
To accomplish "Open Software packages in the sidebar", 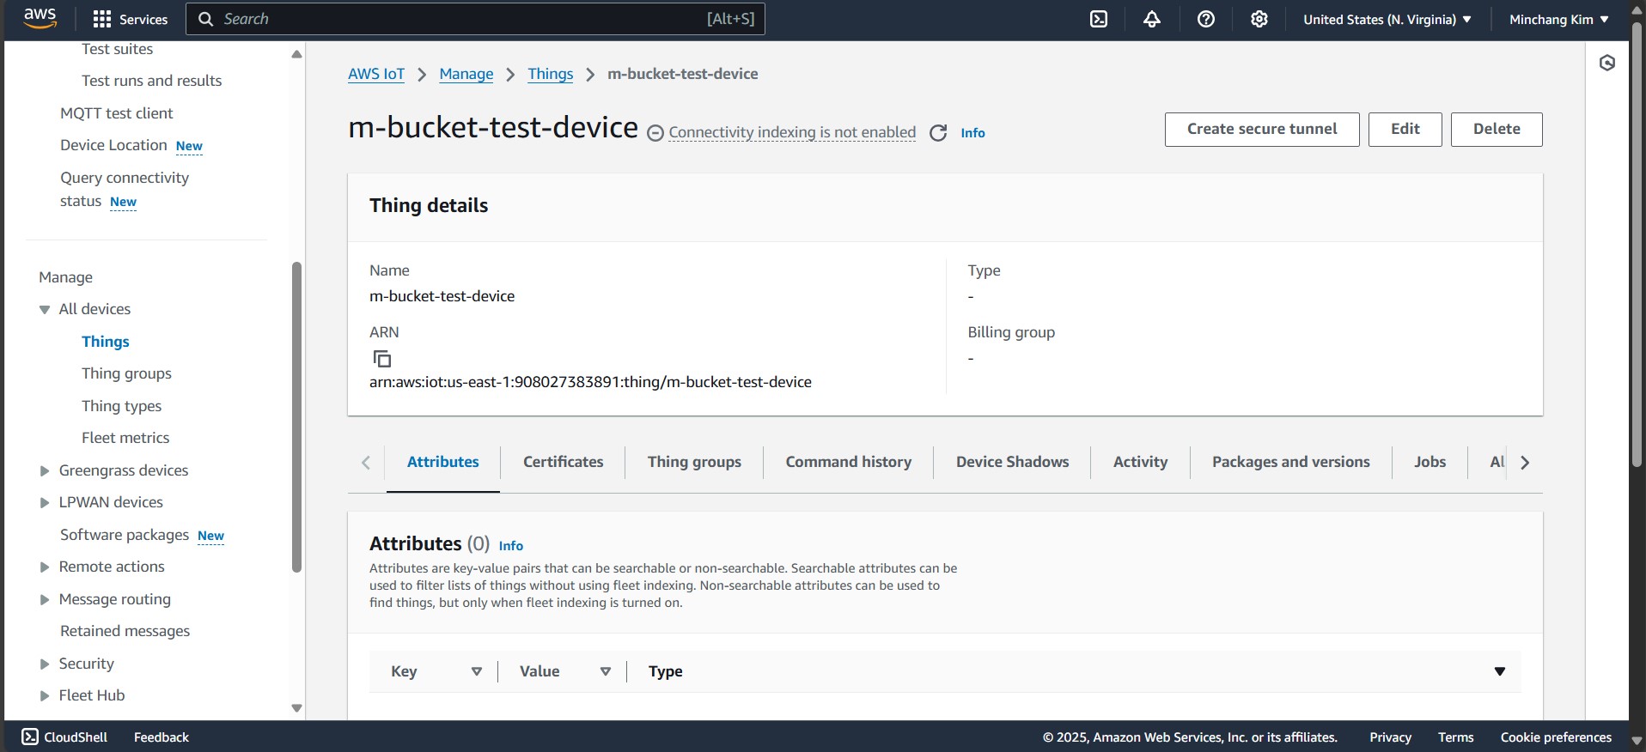I will (x=125, y=535).
